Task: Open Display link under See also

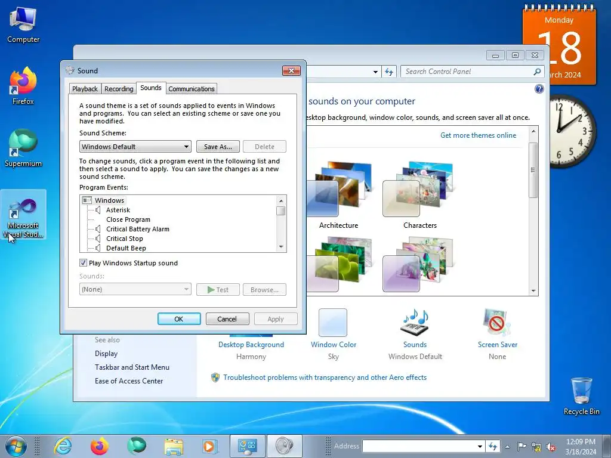Action: click(x=106, y=353)
